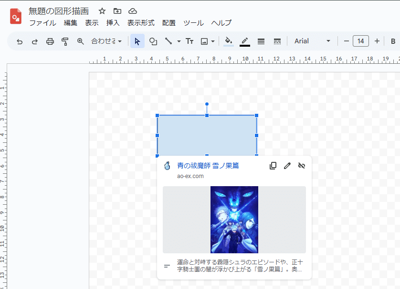This screenshot has height=289, width=400.
Task: Open the Arial font dropdown
Action: (x=312, y=41)
